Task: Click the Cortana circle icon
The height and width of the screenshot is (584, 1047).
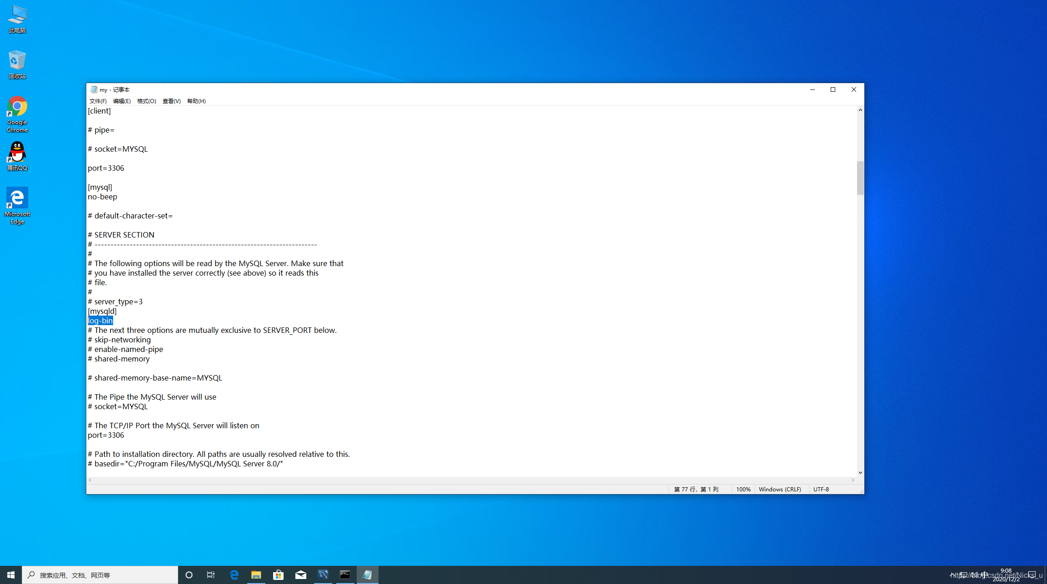Action: pos(189,575)
